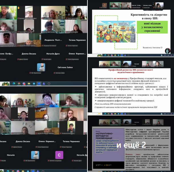
Task: Open Microsoft Teams in top-left screenshot's taskbar
Action: (44, 83)
